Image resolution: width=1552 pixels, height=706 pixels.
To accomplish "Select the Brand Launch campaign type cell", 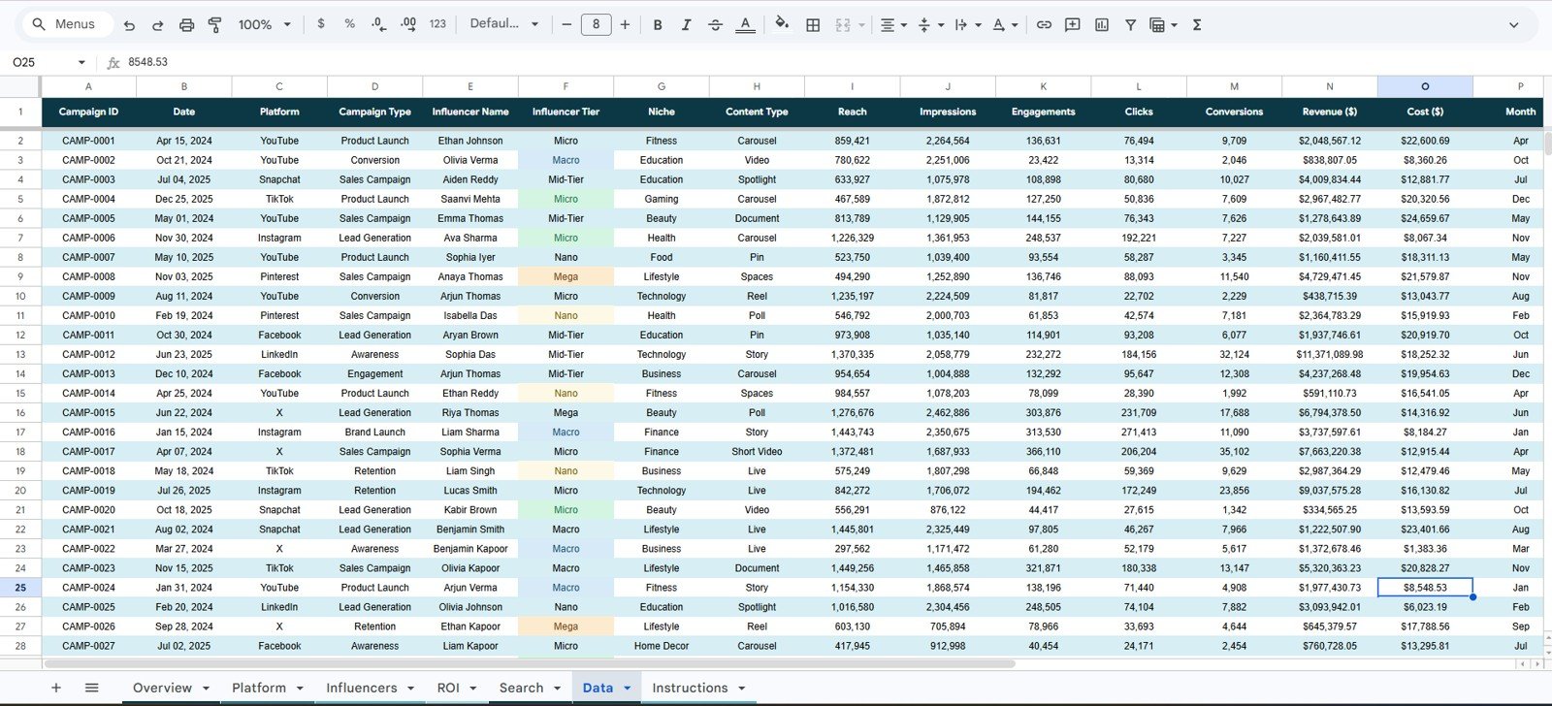I will click(375, 433).
